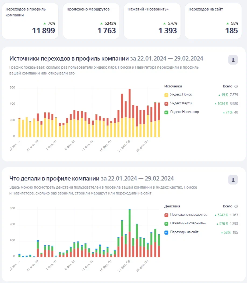Click the tallest bar in the sources chart

pos(129,113)
